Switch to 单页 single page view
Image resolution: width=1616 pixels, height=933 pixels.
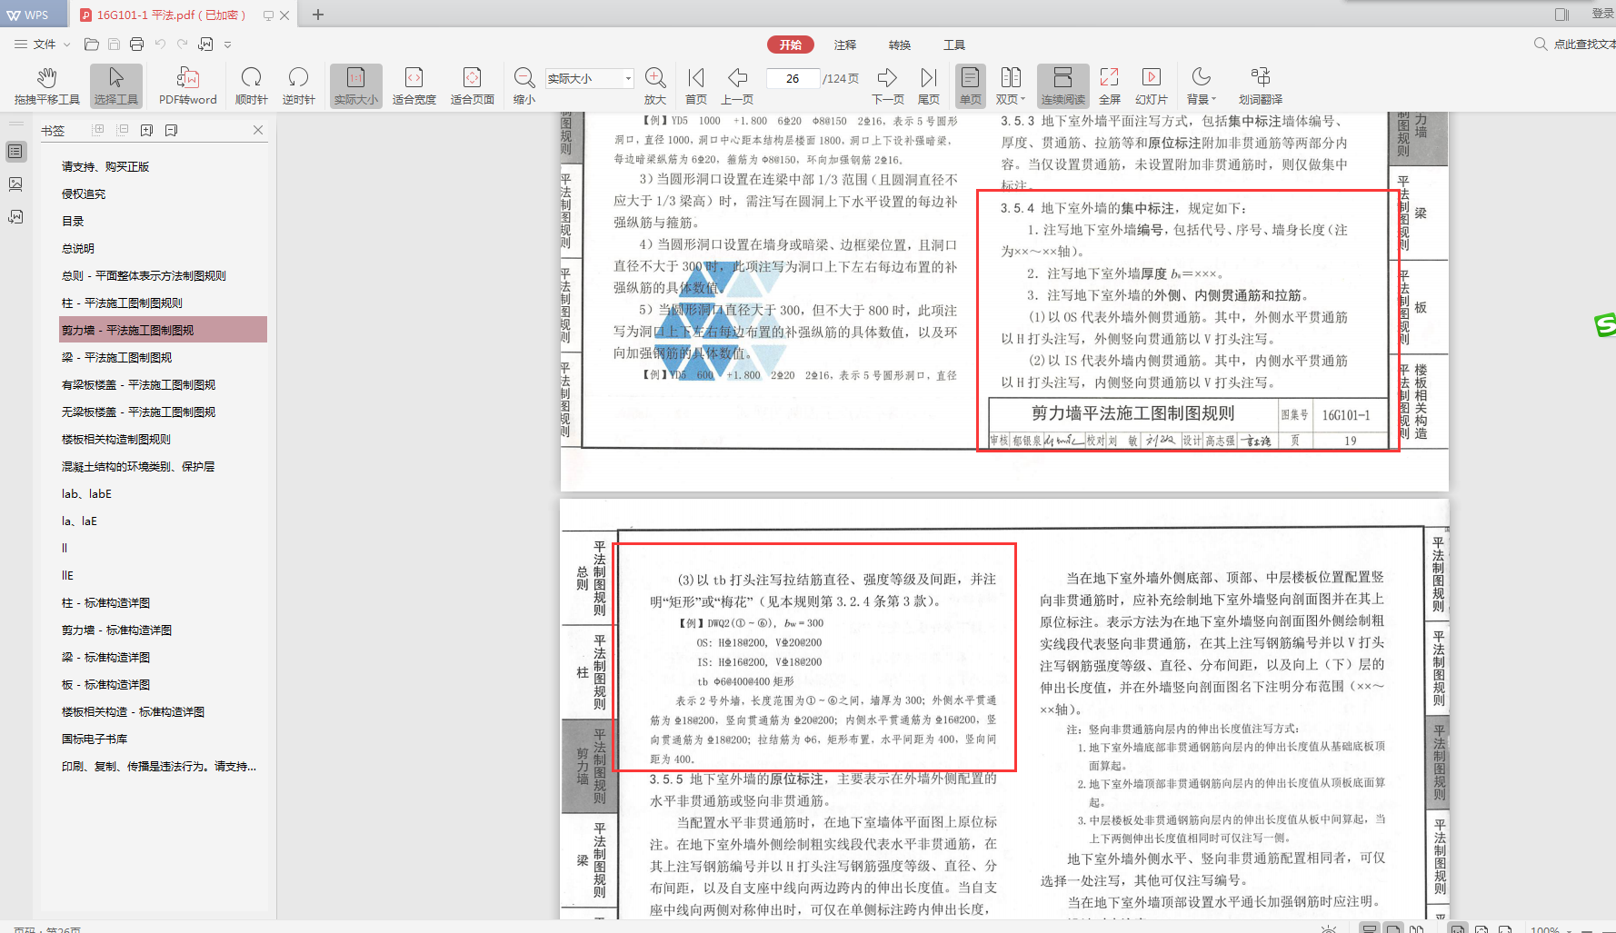coord(970,86)
